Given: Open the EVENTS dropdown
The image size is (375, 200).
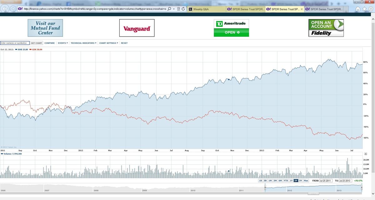Looking at the screenshot, I should [62, 43].
